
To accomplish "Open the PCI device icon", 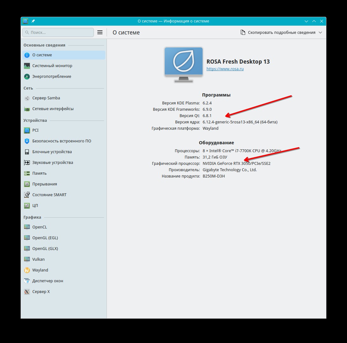I will click(27, 130).
